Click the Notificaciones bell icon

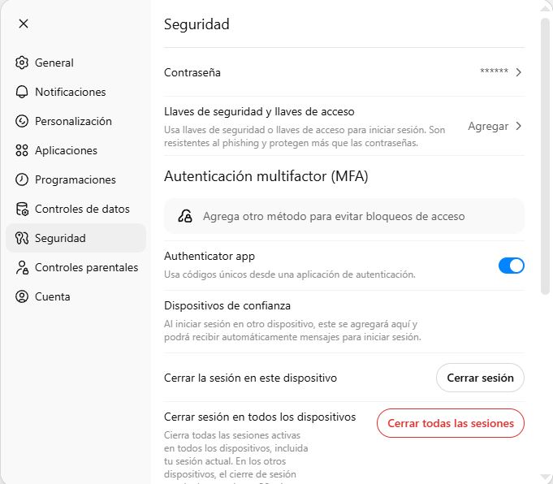pos(22,92)
